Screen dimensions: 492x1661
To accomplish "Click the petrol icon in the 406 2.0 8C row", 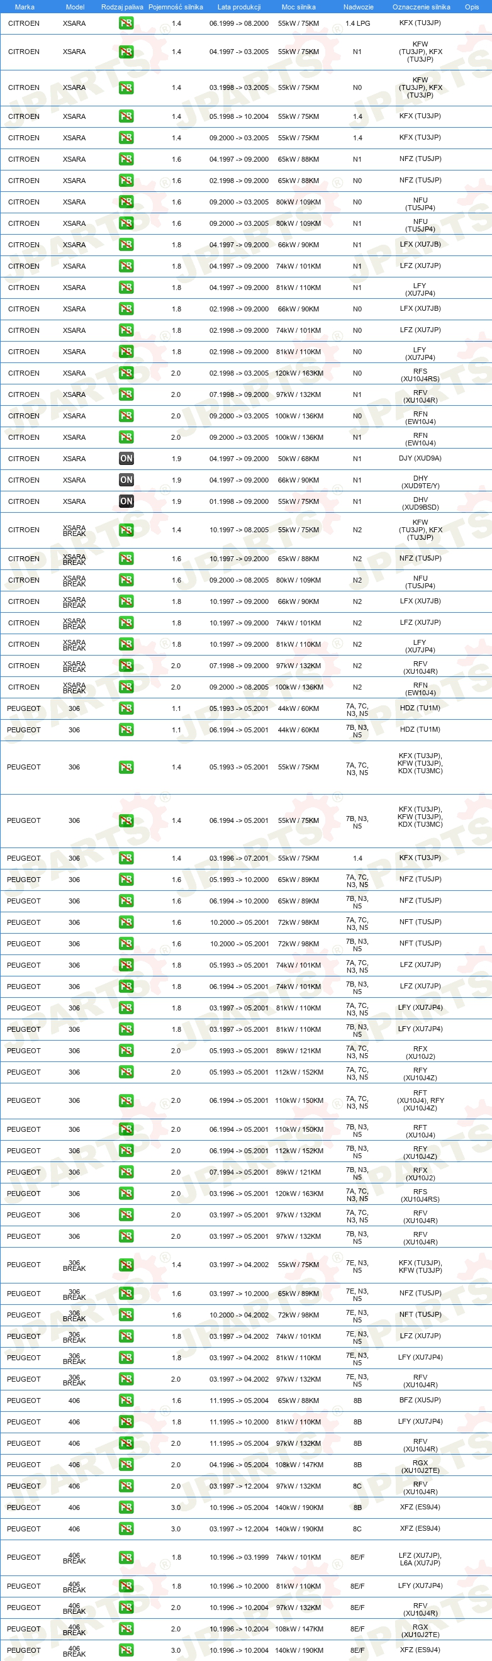I will pyautogui.click(x=126, y=1486).
